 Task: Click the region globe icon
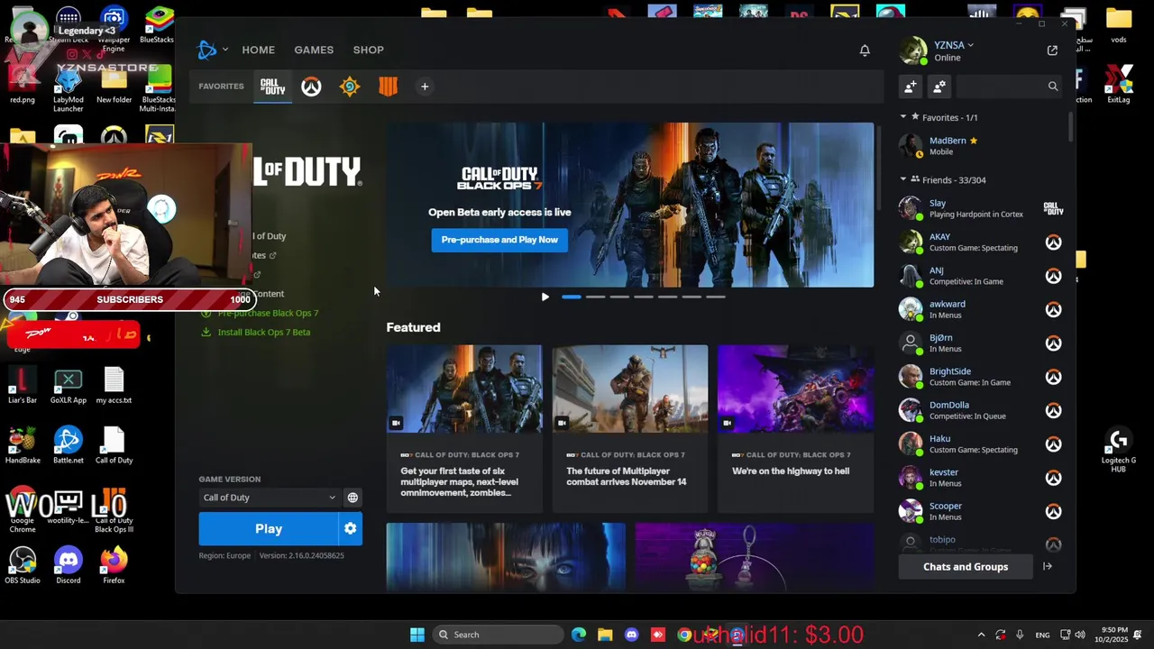click(353, 498)
